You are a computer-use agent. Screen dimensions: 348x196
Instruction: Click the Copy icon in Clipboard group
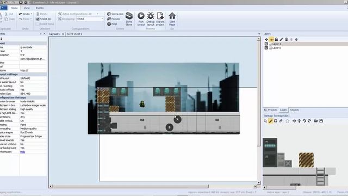click(6, 19)
